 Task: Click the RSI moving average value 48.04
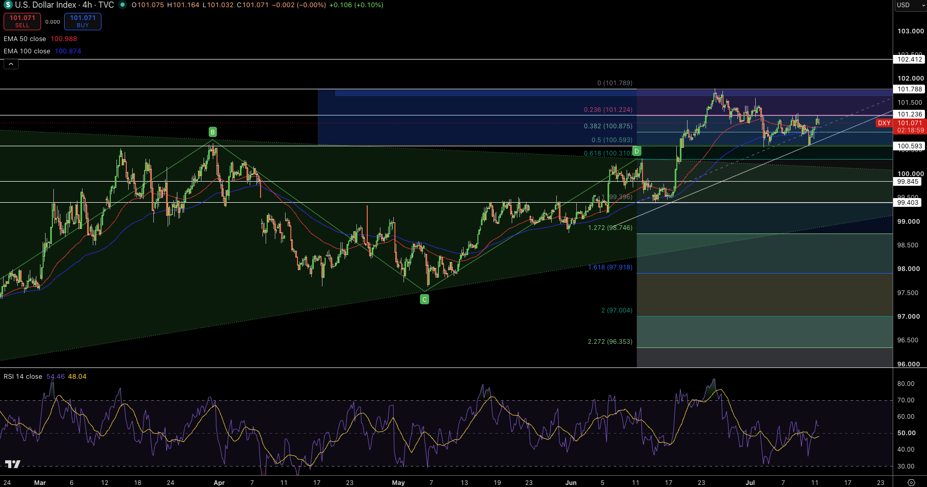[77, 377]
